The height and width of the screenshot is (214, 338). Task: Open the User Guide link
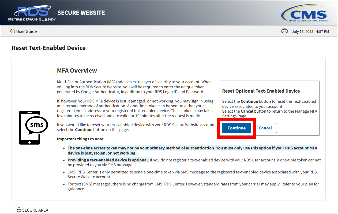26,31
